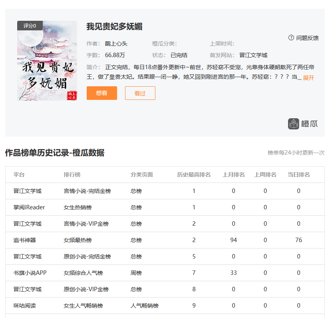Screen dimensions: 330x318
Task: Click the 言情小说-完结金榜 ranking entry
Action: 87,191
